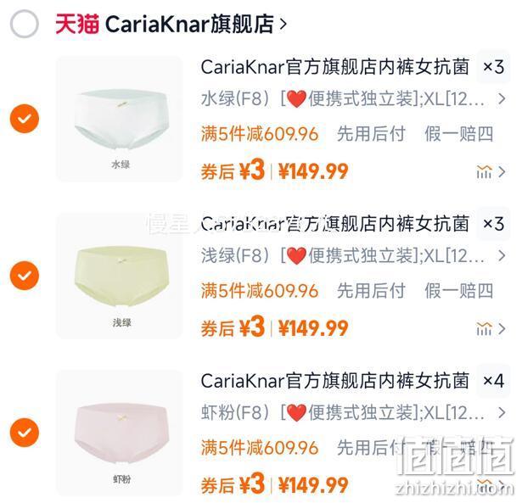
Task: Uncheck the 虾粉 underwear item
Action: [x=25, y=433]
